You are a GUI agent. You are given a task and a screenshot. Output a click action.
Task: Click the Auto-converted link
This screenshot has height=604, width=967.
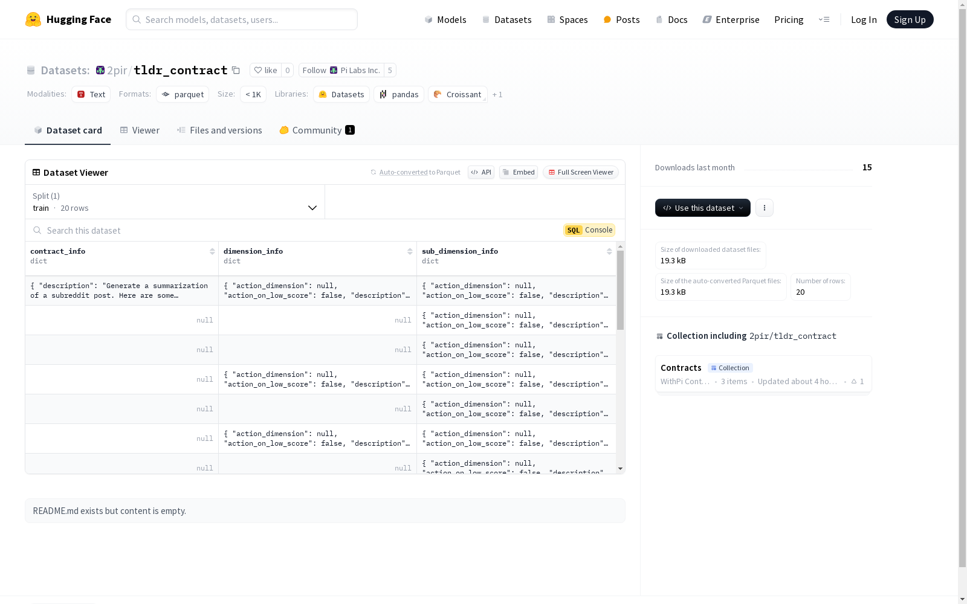pyautogui.click(x=403, y=172)
